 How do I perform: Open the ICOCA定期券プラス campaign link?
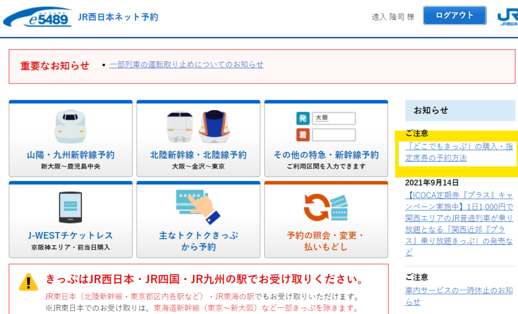click(x=459, y=224)
